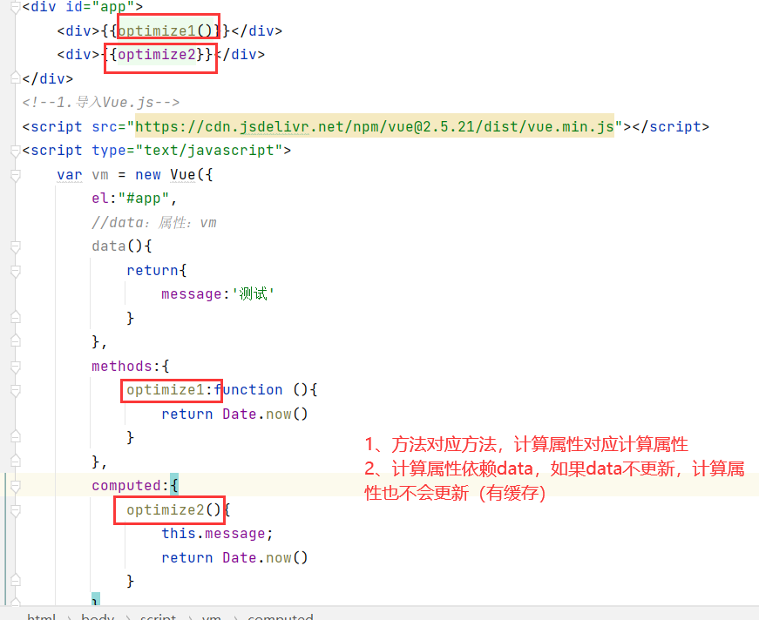
Task: Jump to the vm breadcrumb
Action: (211, 617)
